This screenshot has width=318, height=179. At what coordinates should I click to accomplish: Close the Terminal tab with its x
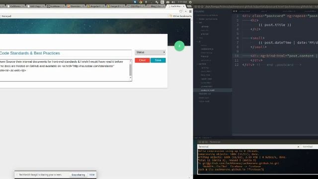pyautogui.click(x=298, y=147)
